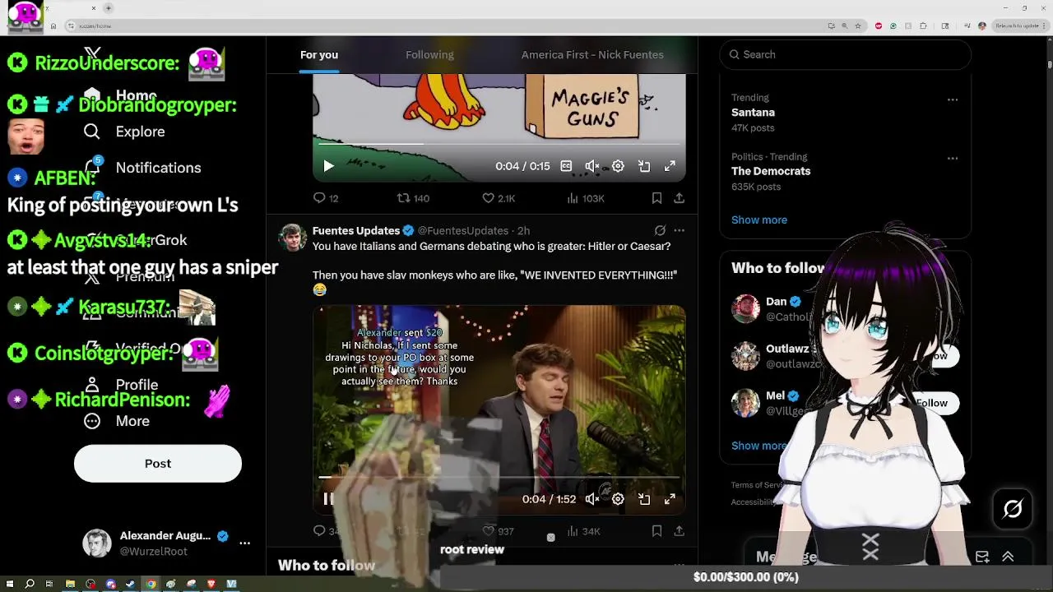Open a new browser tab

[x=108, y=8]
